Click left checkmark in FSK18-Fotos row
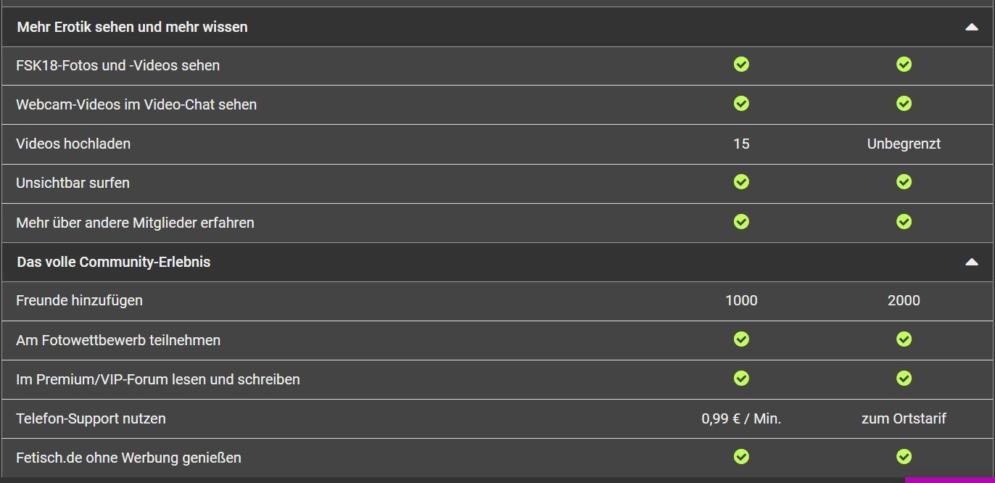Screen dimensions: 995x483 741,65
